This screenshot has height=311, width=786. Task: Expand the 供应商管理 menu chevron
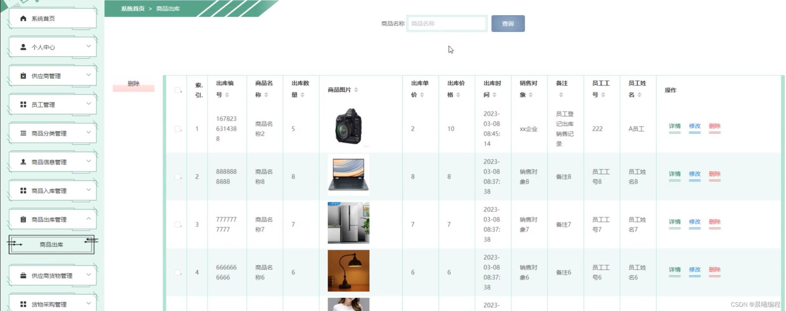point(88,75)
